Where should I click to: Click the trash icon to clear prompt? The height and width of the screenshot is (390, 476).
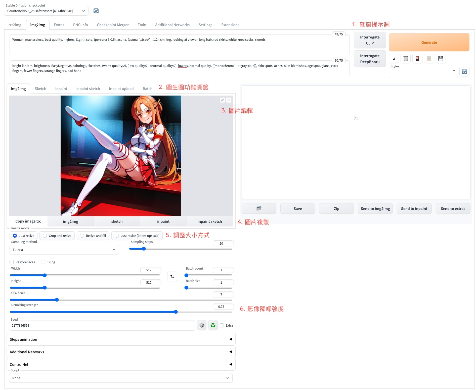(406, 59)
